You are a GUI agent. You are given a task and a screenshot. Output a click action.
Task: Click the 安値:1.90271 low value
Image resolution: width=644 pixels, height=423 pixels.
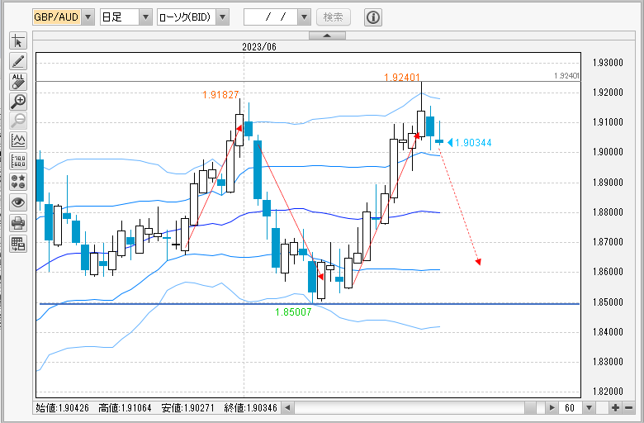coord(187,408)
